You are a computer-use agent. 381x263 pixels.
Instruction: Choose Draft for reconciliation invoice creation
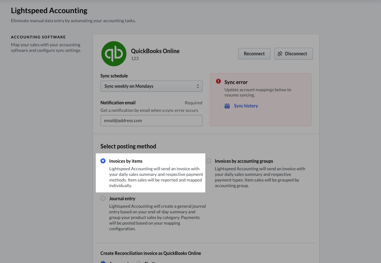(139, 262)
